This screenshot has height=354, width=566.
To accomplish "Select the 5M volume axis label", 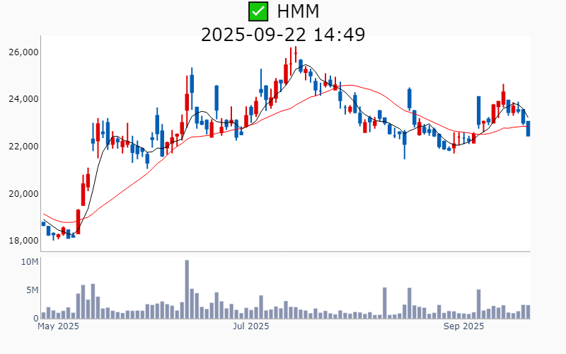I will pos(31,290).
